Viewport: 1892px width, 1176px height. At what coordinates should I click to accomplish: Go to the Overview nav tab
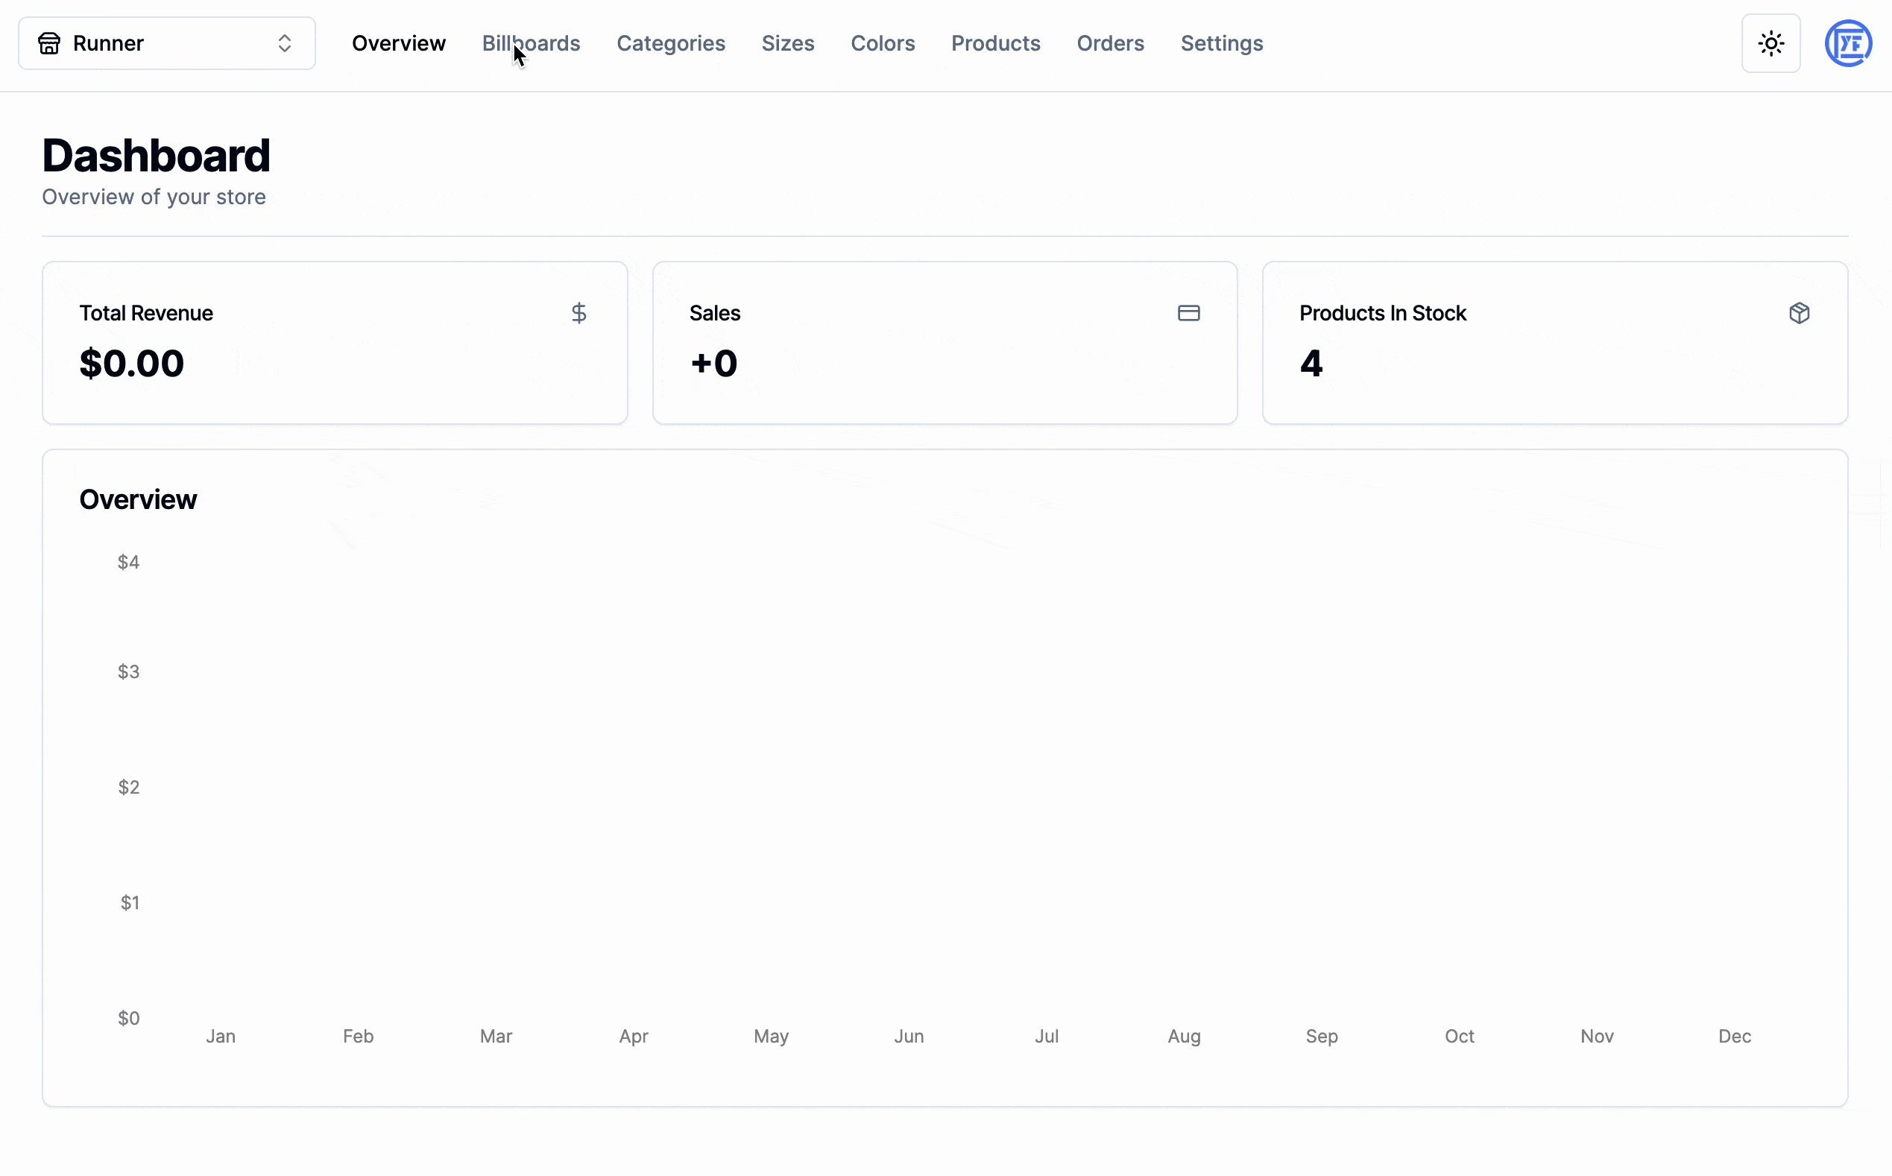tap(398, 43)
